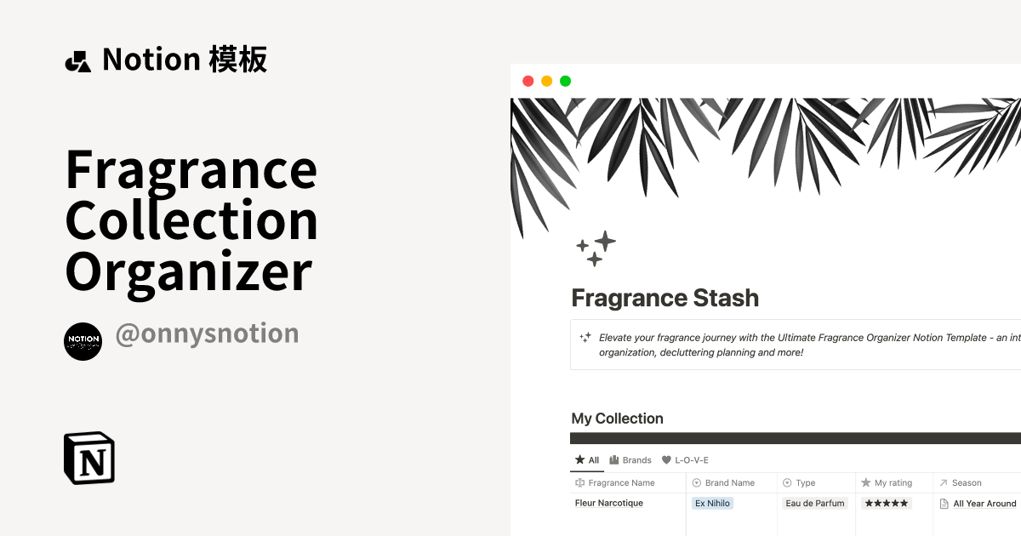Click the page icon beside All Year Around
The image size is (1021, 536).
coord(944,504)
